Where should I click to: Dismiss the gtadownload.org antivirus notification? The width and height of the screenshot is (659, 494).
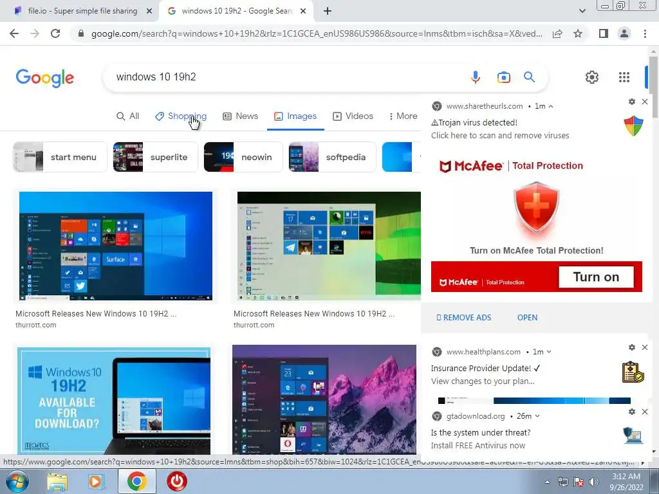click(x=645, y=412)
